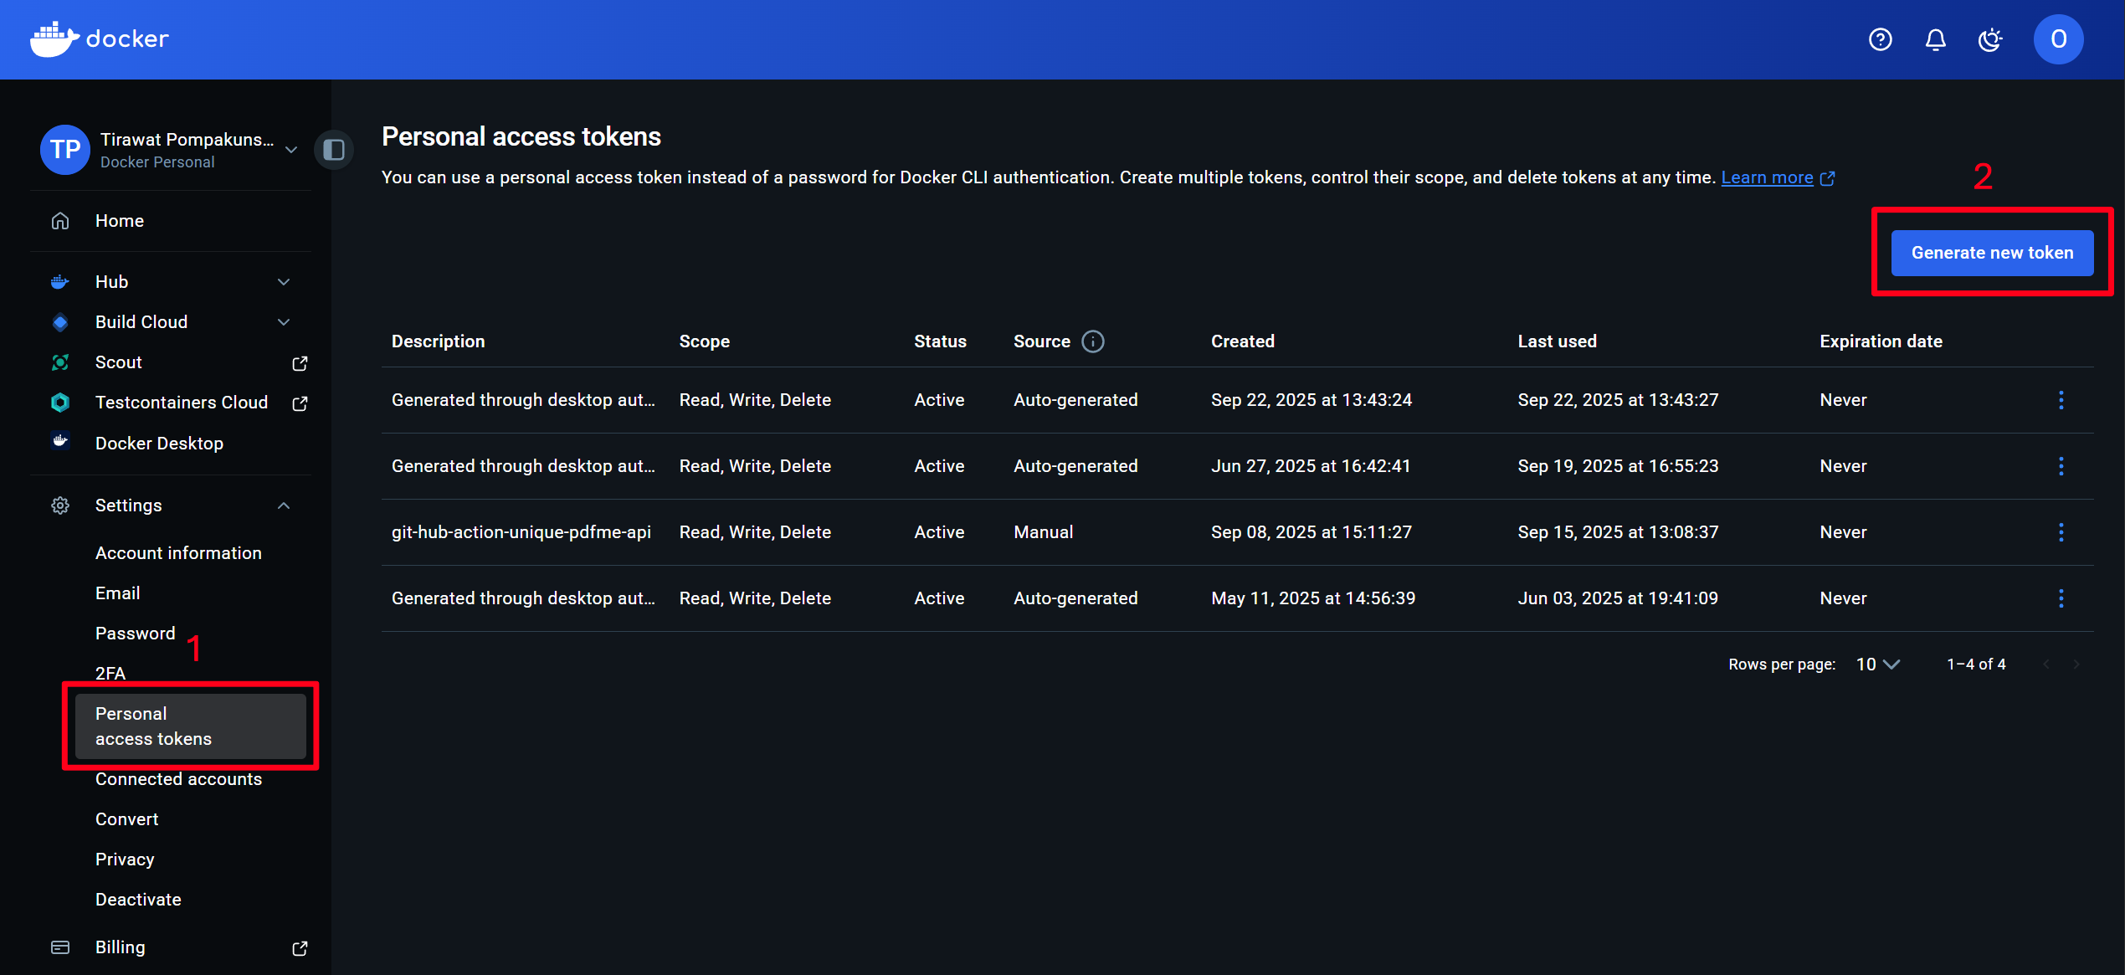Open the rows per page dropdown

click(x=1877, y=665)
